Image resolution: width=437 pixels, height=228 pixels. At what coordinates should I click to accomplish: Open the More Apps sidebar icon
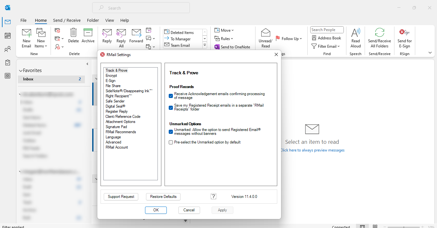pos(8,76)
